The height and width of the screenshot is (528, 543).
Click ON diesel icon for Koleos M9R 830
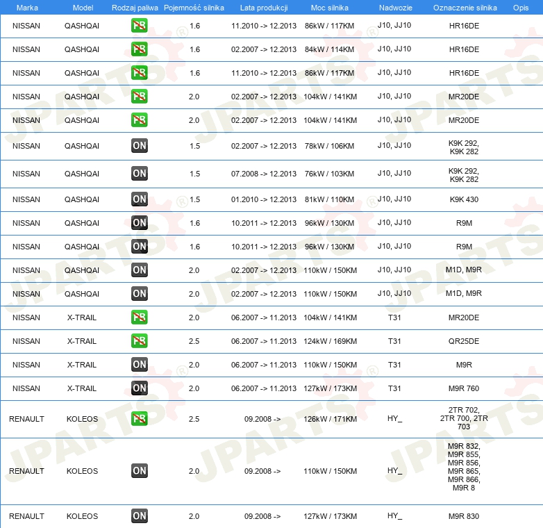point(139,516)
